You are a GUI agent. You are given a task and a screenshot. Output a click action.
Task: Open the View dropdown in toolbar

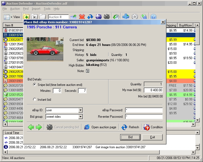[12, 17]
